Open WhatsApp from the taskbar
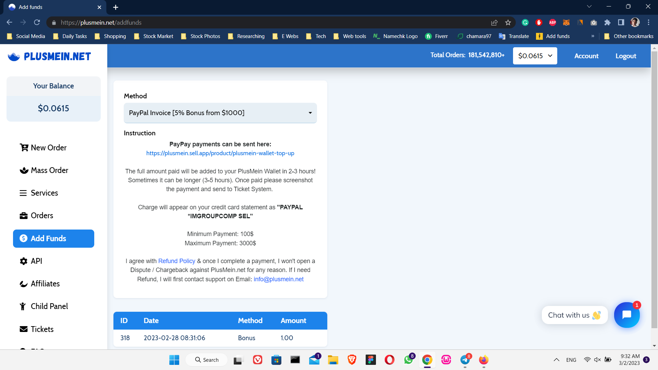658x370 pixels. point(409,360)
